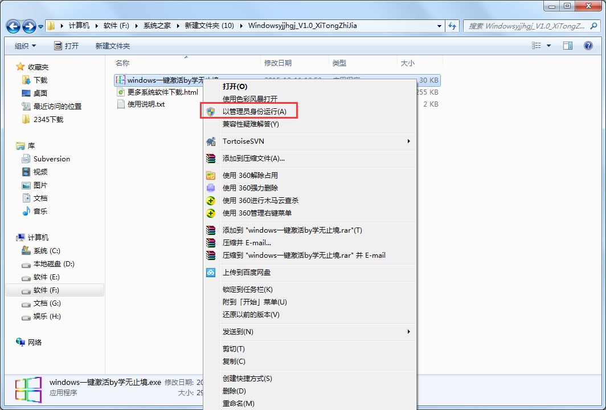Viewport: 606px width, 410px height.
Task: Toggle the preview pane icon
Action: pos(567,46)
